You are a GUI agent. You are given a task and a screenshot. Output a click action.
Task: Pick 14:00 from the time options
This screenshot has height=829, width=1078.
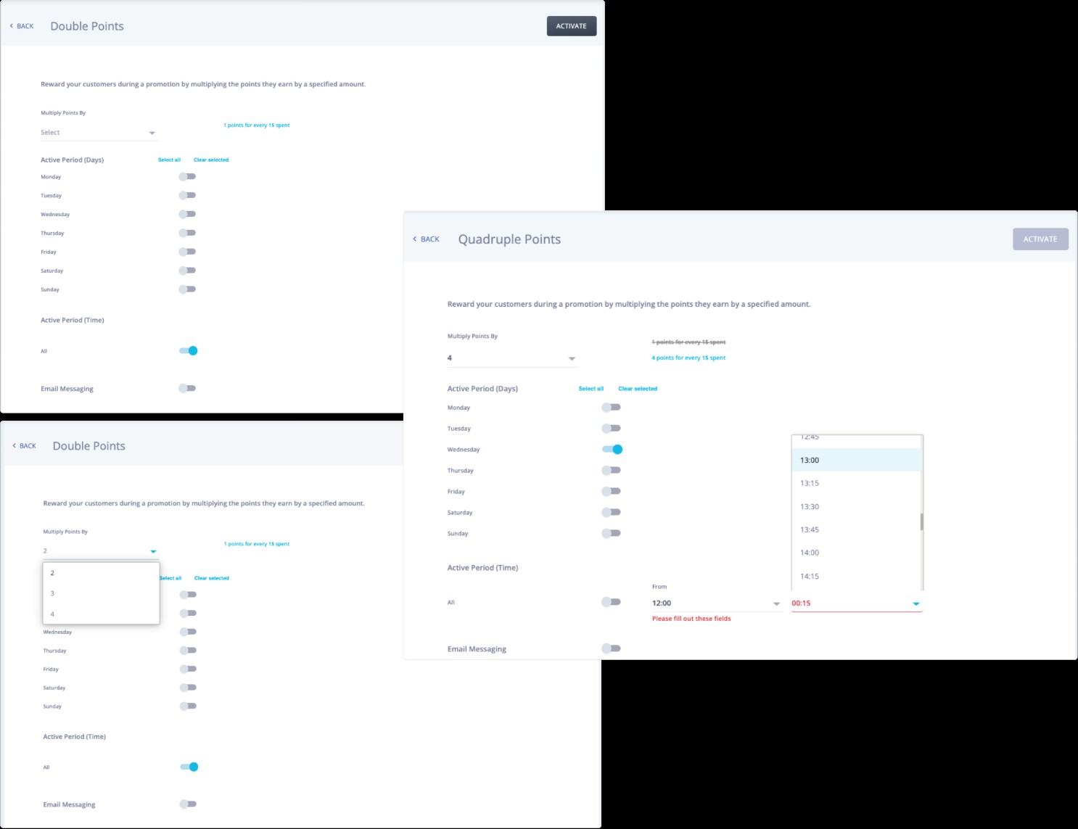[856, 553]
